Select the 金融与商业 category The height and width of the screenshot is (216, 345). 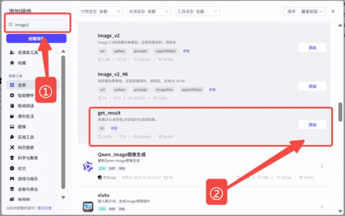click(x=24, y=189)
